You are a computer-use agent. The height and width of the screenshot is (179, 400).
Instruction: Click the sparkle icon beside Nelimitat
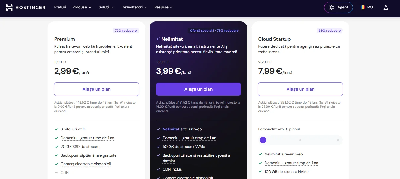(x=158, y=39)
